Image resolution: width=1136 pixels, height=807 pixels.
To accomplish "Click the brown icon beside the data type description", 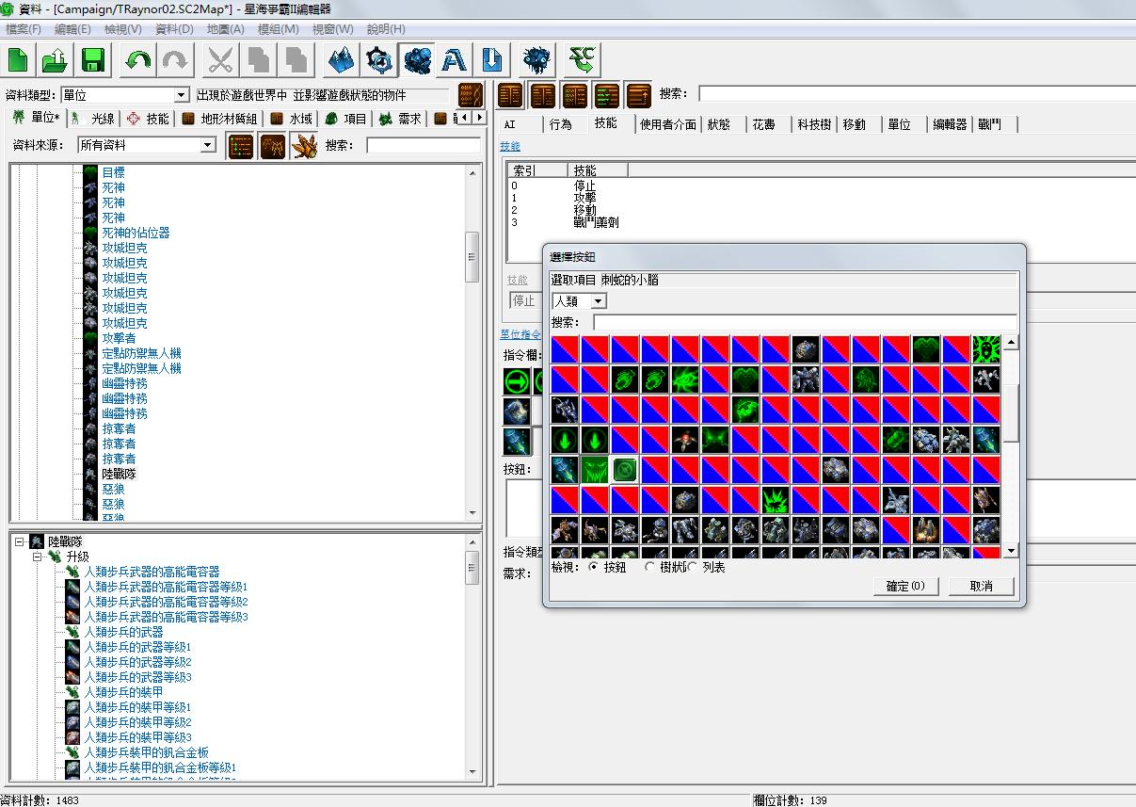I will [471, 95].
